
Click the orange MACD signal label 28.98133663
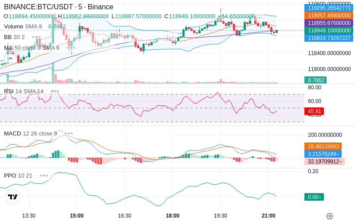(x=323, y=147)
